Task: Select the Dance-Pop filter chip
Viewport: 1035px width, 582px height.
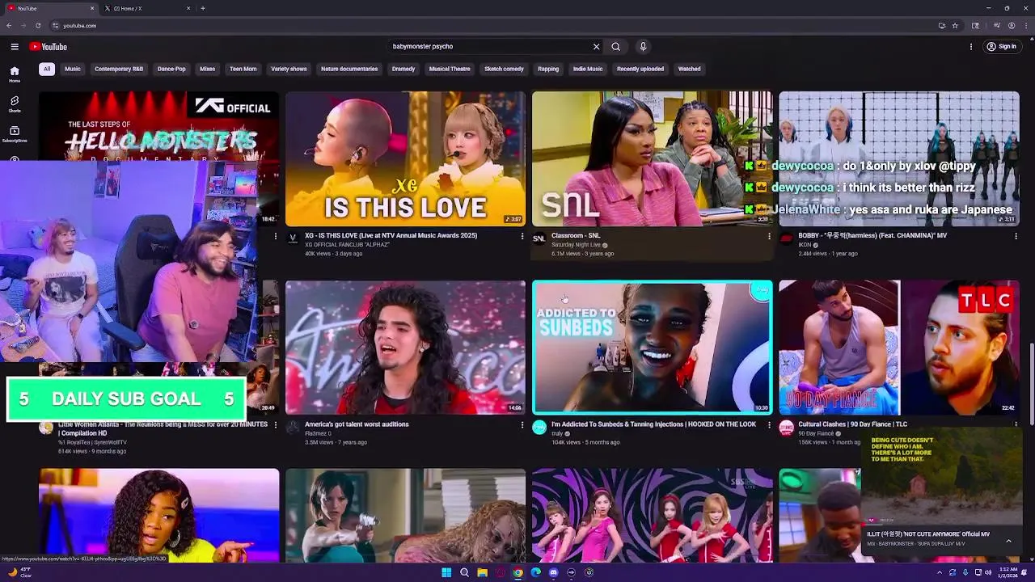Action: click(171, 69)
